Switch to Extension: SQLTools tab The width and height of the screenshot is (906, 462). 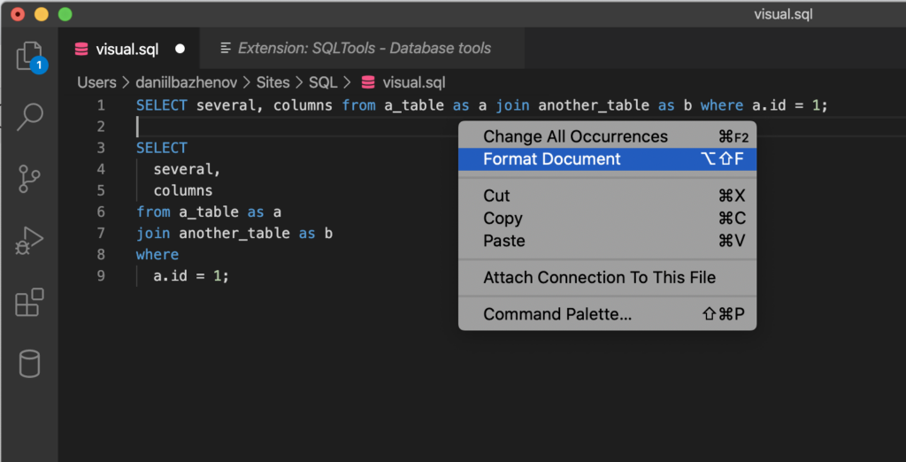pyautogui.click(x=364, y=49)
